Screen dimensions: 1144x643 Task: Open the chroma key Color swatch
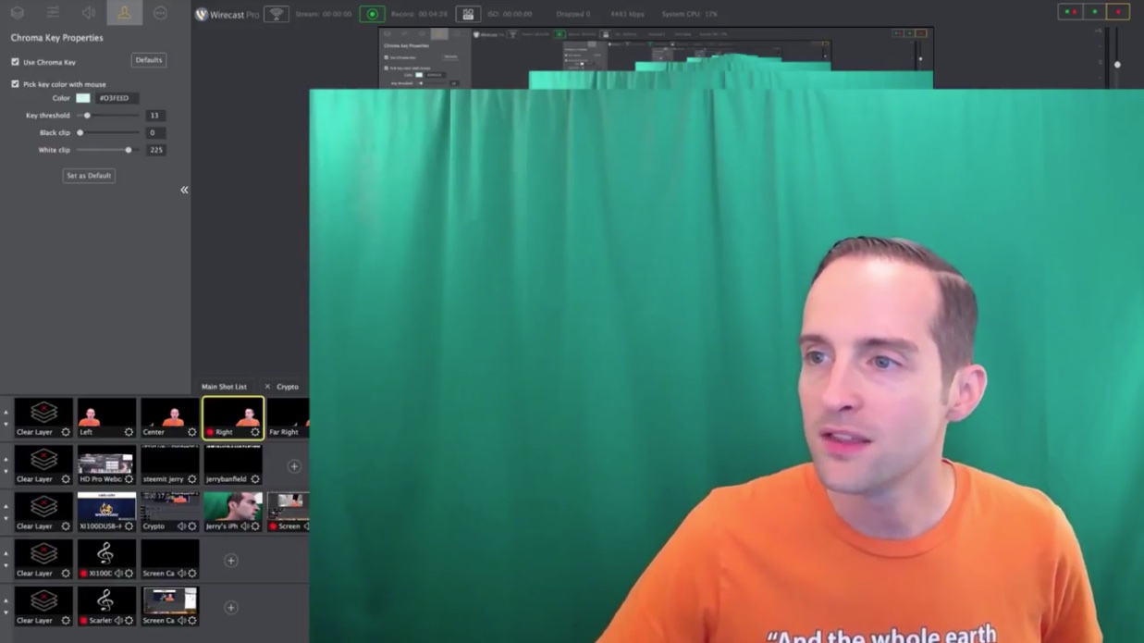pyautogui.click(x=83, y=98)
